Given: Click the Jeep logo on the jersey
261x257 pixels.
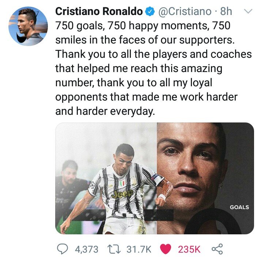Looking at the screenshot, I should (122, 194).
